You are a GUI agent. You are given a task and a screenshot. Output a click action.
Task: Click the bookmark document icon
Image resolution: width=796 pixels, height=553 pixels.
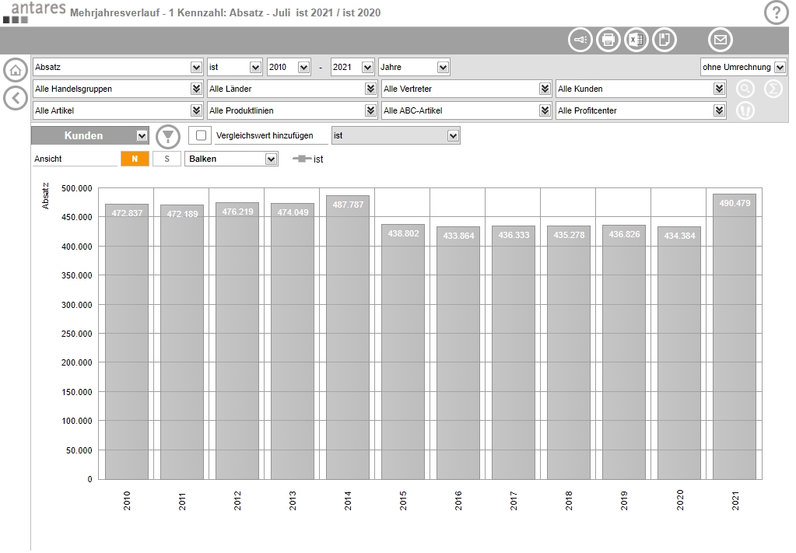[x=665, y=40]
